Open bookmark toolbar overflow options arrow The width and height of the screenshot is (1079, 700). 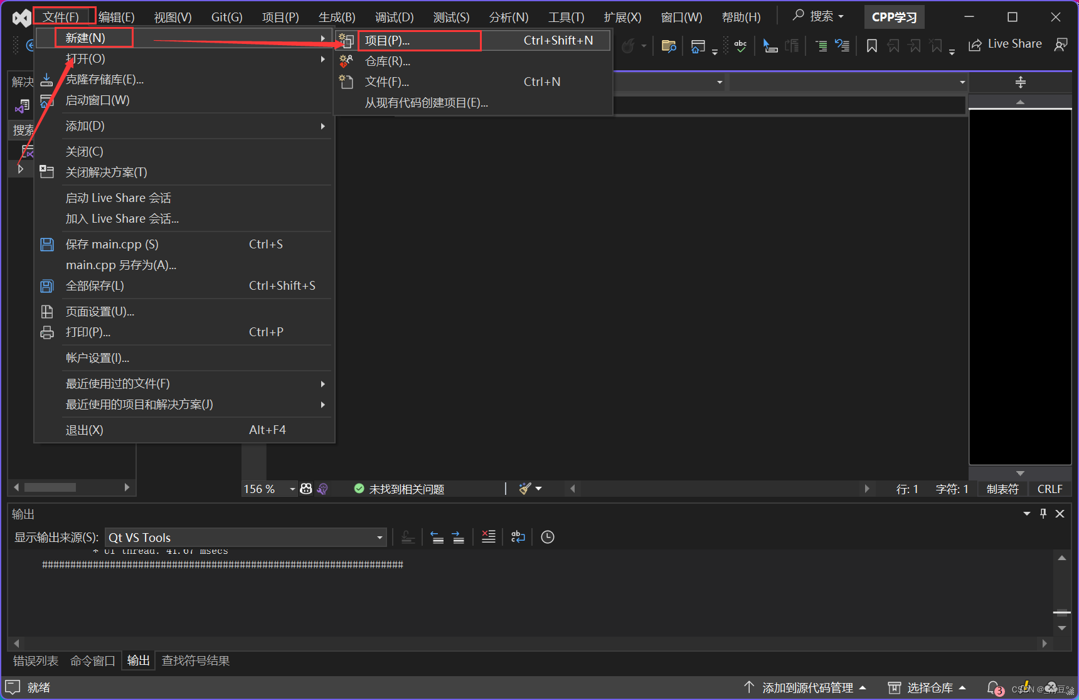tap(952, 53)
